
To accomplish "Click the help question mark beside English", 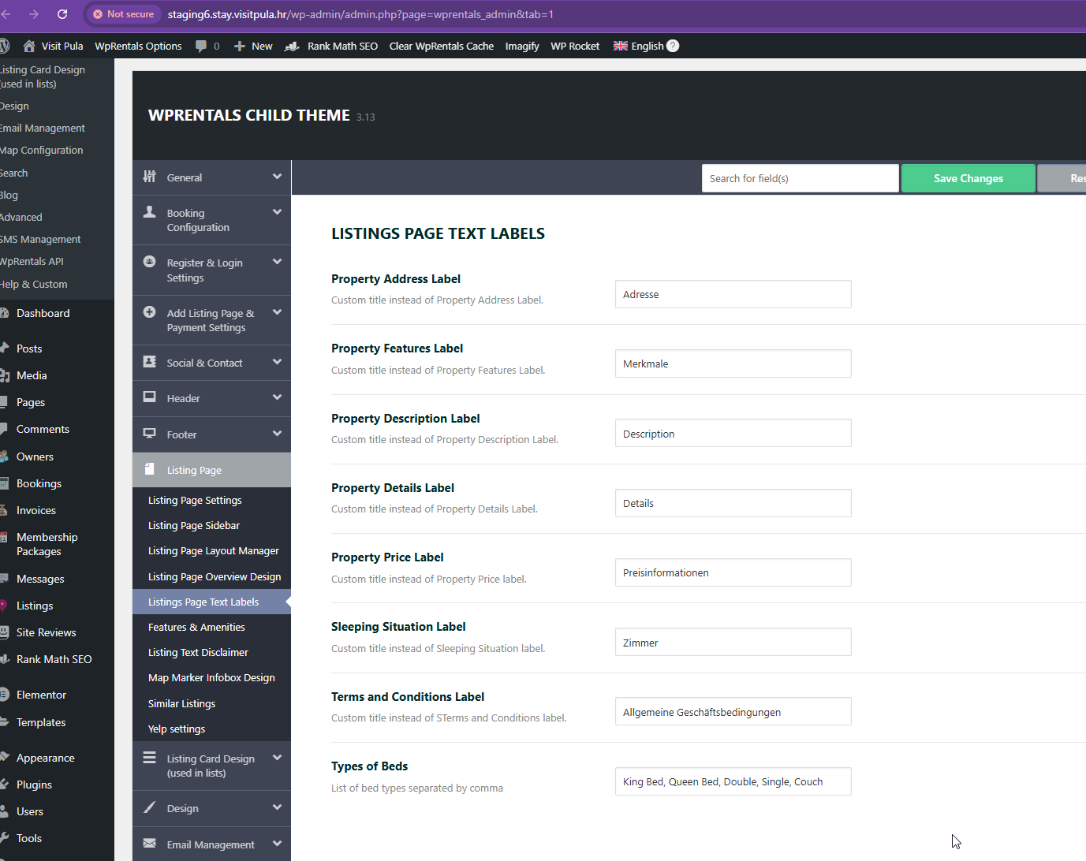I will (x=673, y=46).
